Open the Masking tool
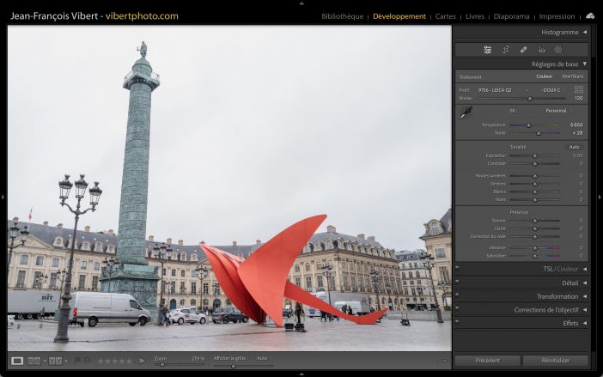 pyautogui.click(x=558, y=50)
